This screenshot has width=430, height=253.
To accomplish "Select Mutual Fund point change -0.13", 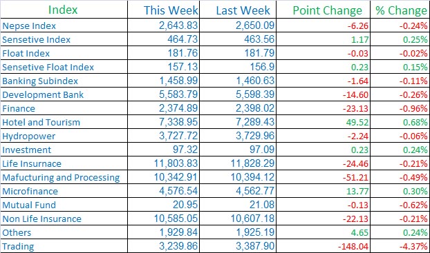I will [357, 205].
